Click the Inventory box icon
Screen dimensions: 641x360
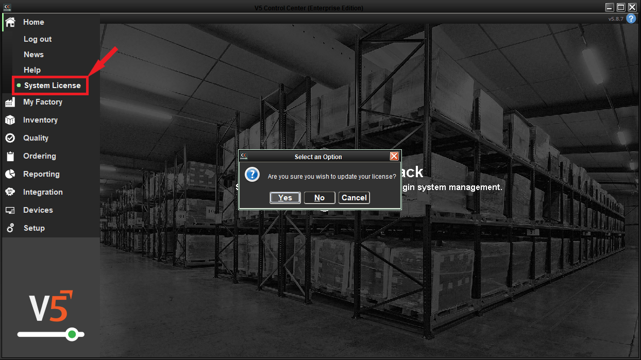point(10,120)
